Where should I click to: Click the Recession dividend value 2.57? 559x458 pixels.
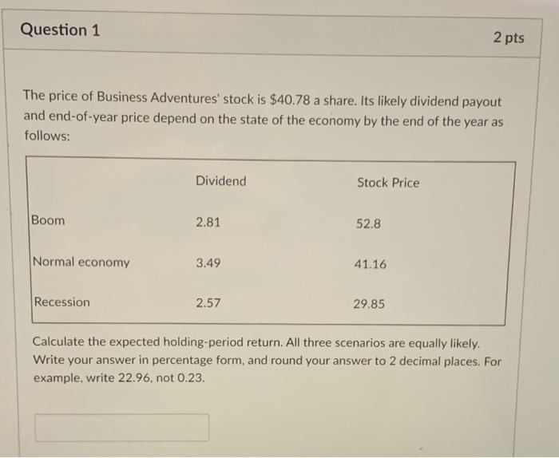[208, 303]
